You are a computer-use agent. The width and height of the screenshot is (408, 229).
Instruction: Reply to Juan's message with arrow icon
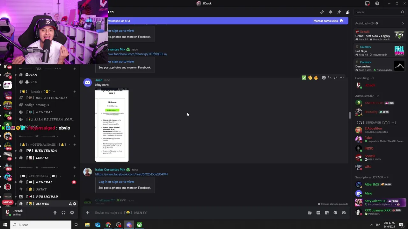(330, 78)
